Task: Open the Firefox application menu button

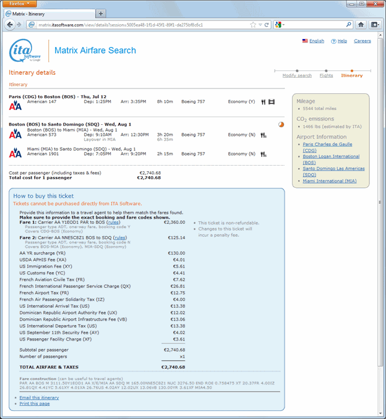Action: pyautogui.click(x=19, y=4)
